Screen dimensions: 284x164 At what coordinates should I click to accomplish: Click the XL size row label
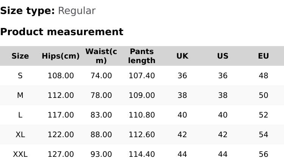pyautogui.click(x=20, y=135)
